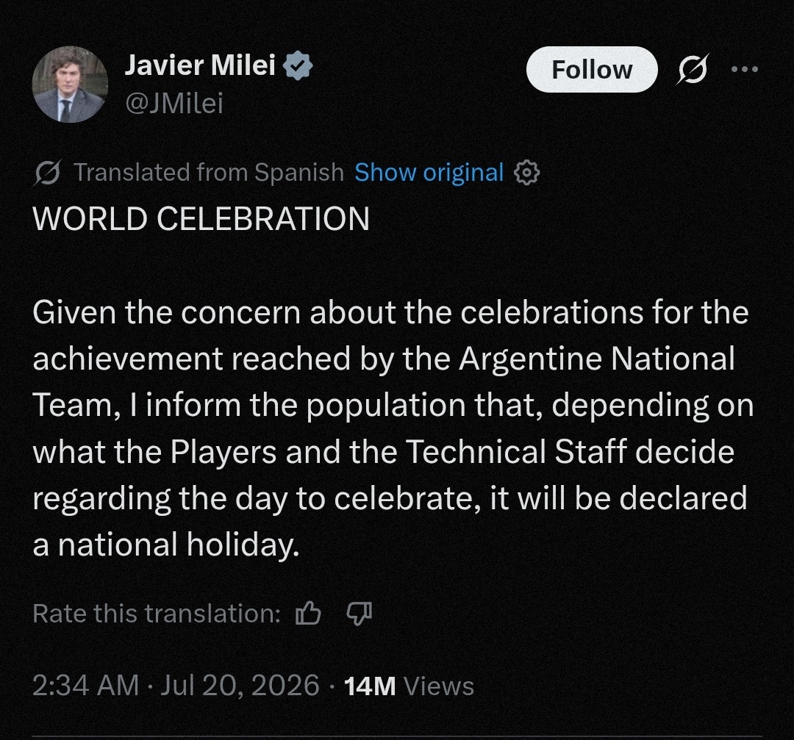
Task: Rate translation with thumbs down
Action: coord(359,614)
